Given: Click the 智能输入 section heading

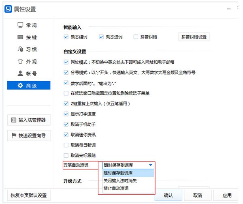Looking at the screenshot, I should (x=72, y=28).
